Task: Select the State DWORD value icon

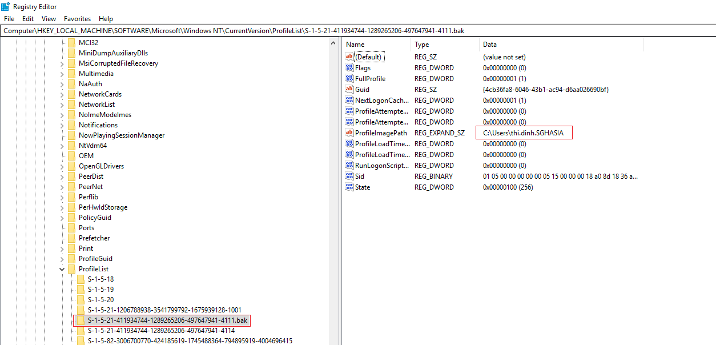Action: 349,187
